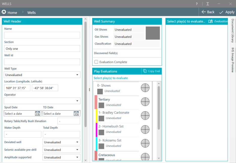
Task: Open the Operator dropdown
Action: (x=42, y=101)
